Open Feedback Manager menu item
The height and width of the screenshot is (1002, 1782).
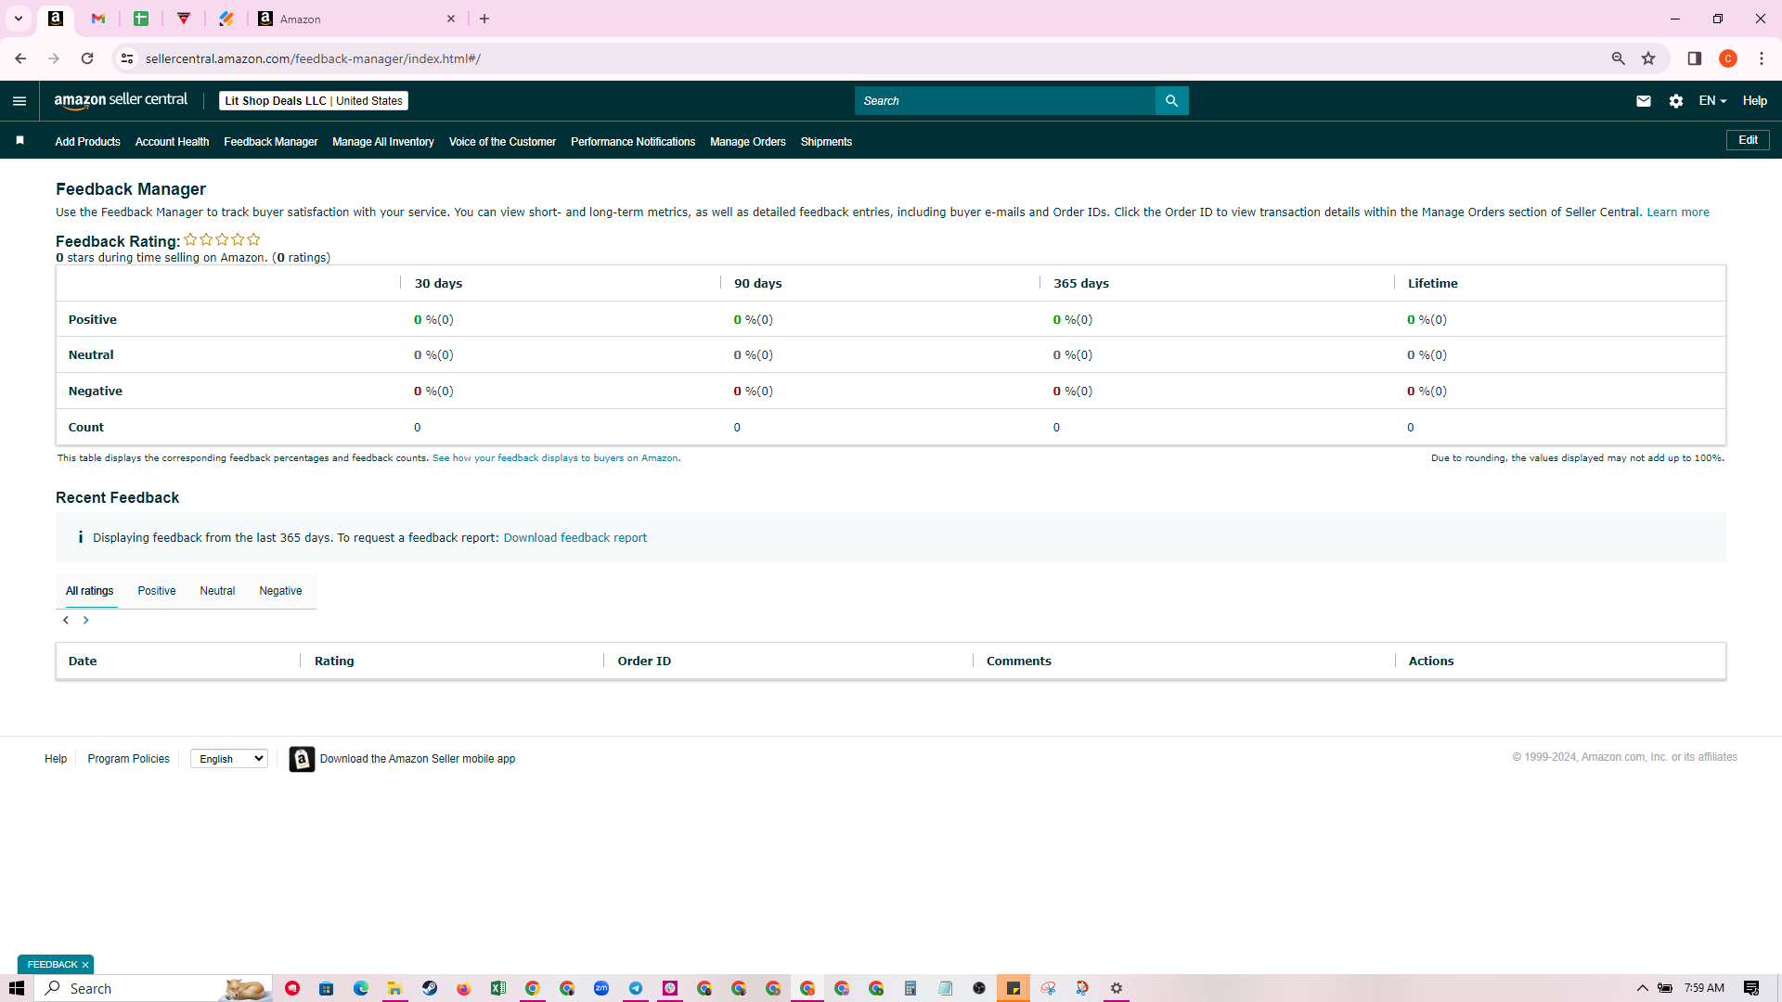(270, 142)
